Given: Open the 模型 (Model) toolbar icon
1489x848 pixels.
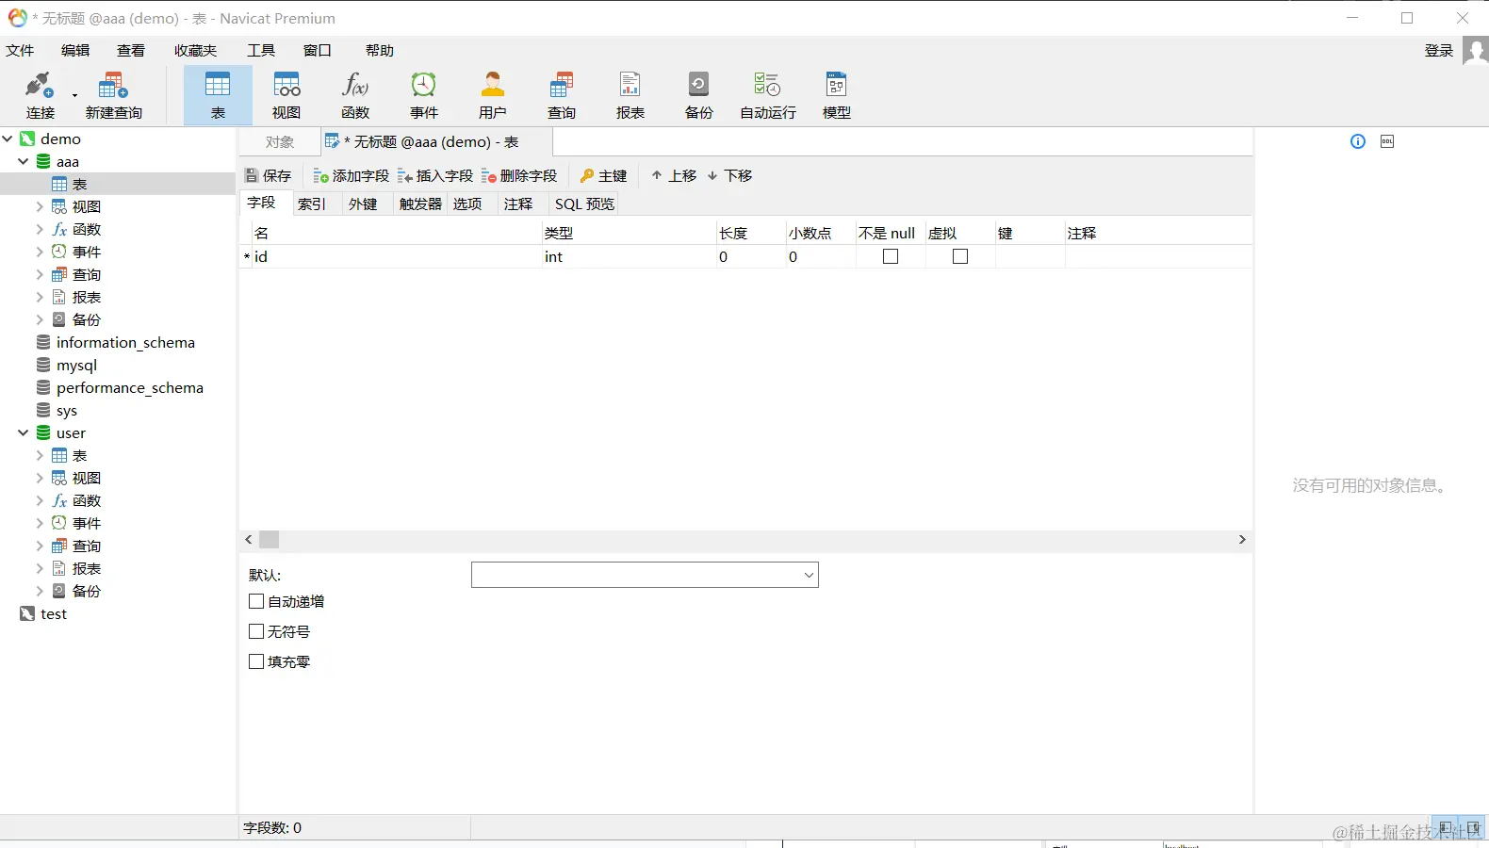Looking at the screenshot, I should coord(837,95).
